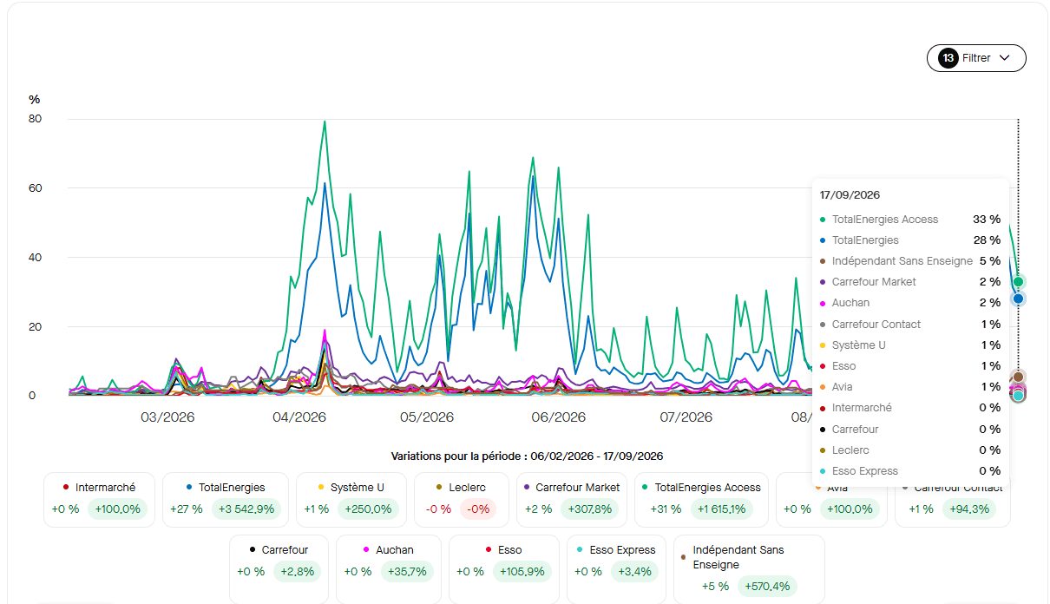Viewport: 1050px width, 604px height.
Task: Click the +35,7% Auchan badge
Action: point(406,572)
